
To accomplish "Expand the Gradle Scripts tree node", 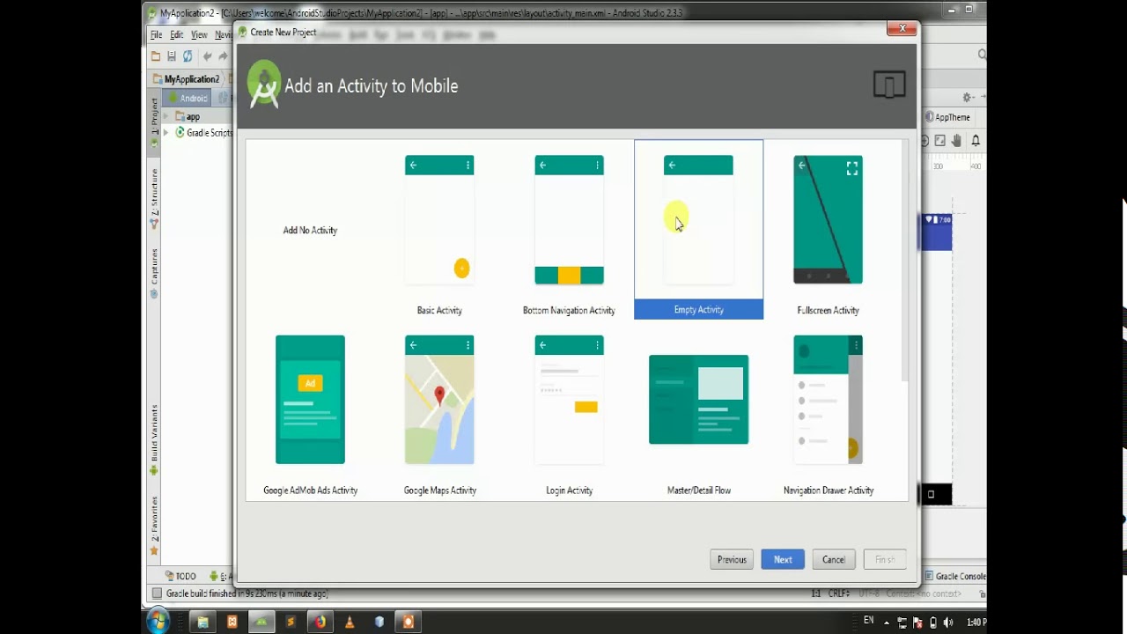I will [166, 132].
